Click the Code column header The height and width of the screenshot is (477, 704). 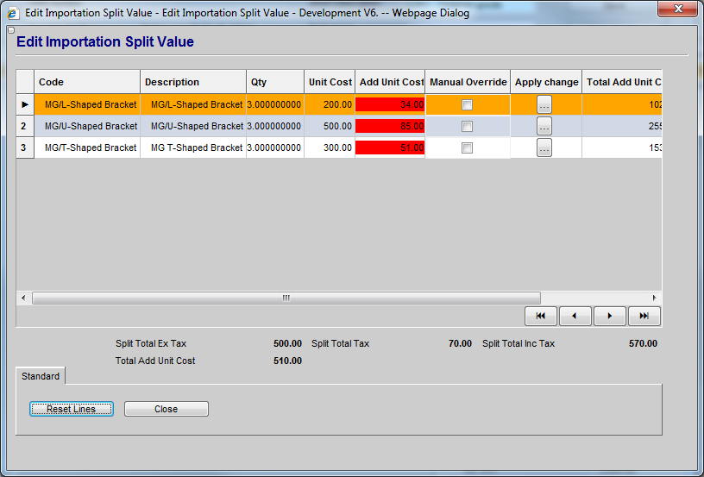[86, 82]
